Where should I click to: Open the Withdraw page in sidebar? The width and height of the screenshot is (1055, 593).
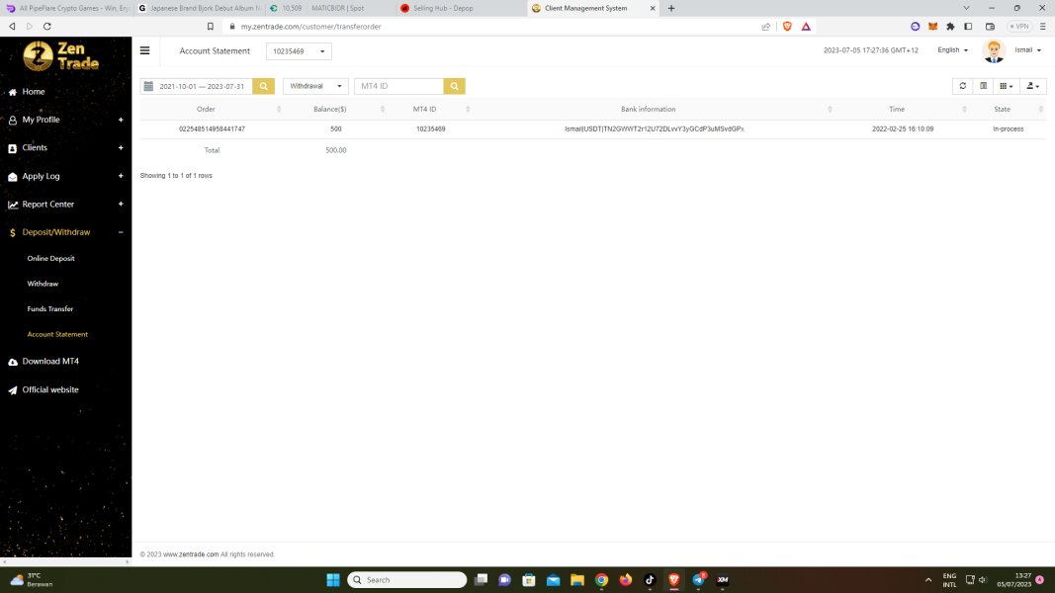tap(43, 284)
